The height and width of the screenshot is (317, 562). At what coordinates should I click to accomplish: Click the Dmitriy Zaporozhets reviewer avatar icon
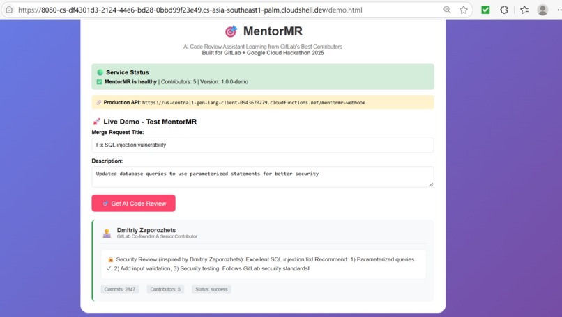(107, 234)
